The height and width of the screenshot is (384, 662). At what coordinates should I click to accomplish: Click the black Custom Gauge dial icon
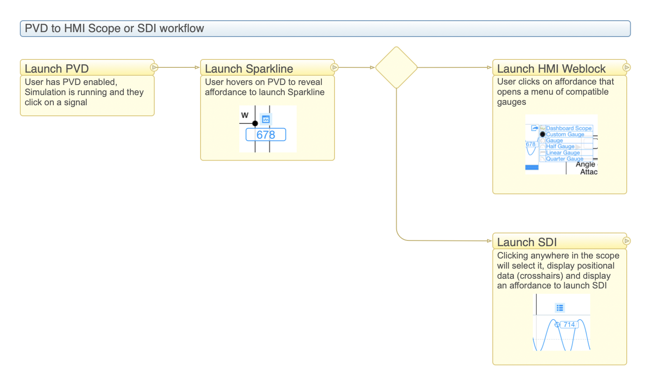point(543,134)
